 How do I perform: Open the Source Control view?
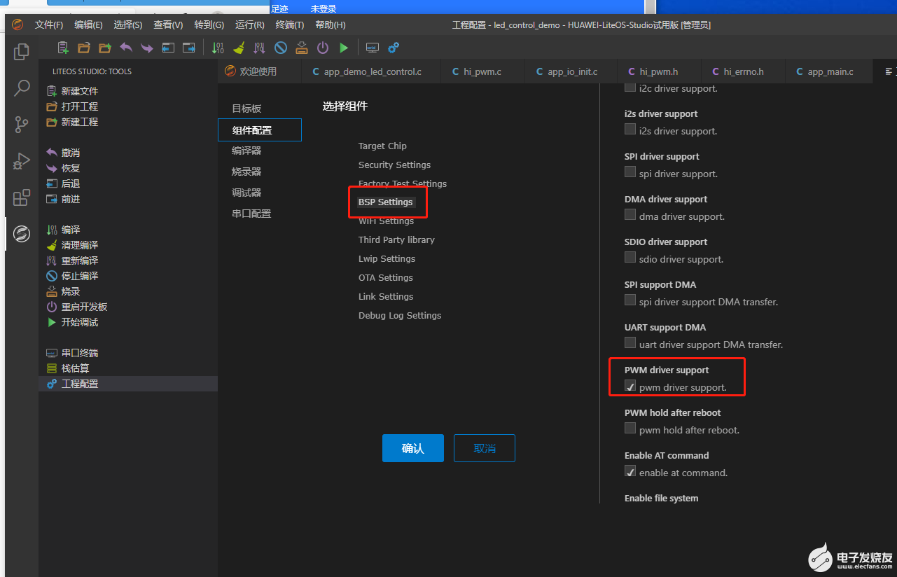coord(22,125)
